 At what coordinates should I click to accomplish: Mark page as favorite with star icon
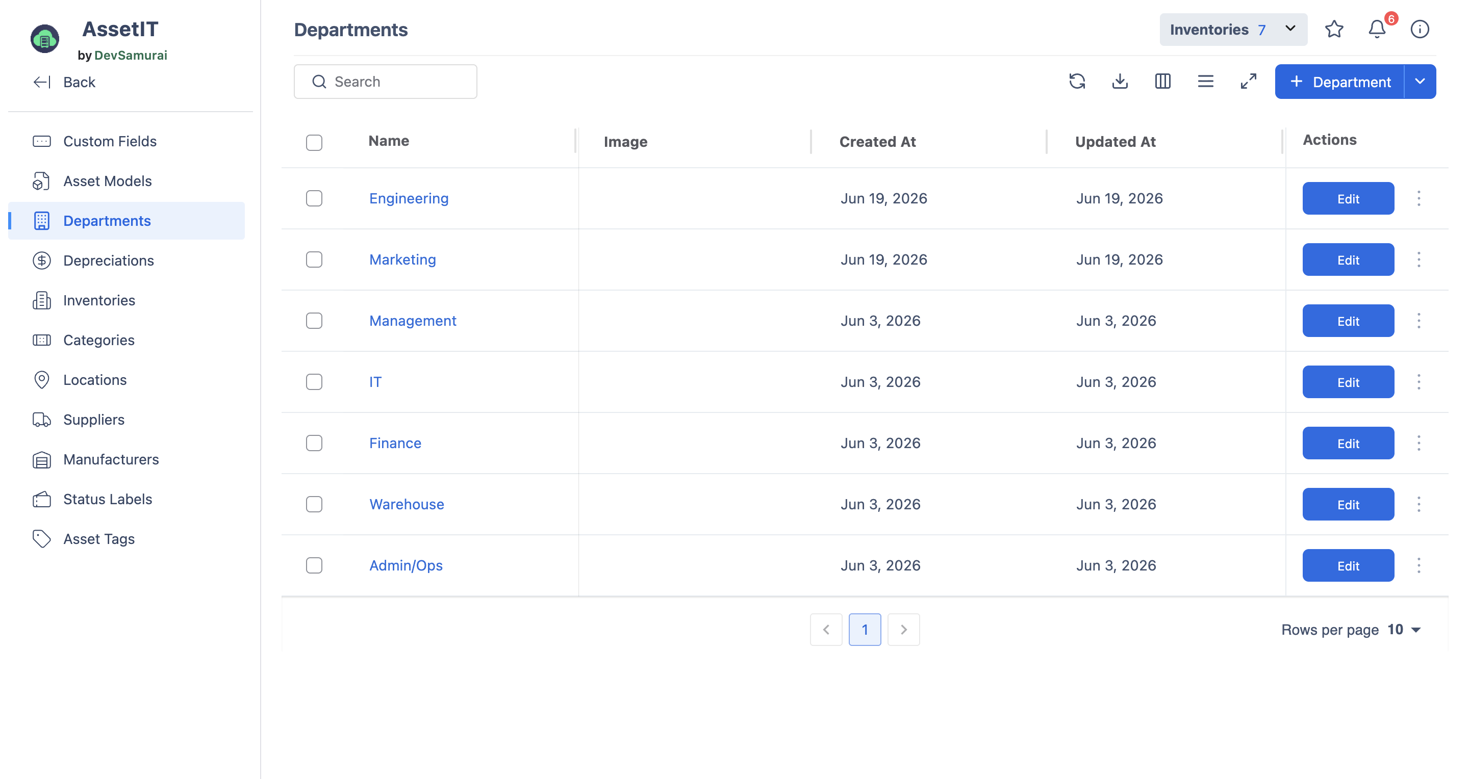point(1334,29)
